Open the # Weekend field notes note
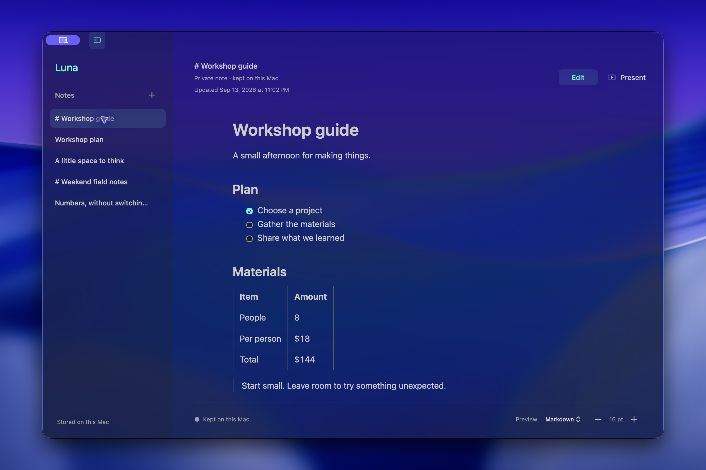 pos(107,182)
